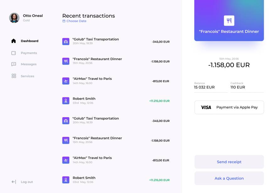Click the Payments wallet icon

click(13, 53)
